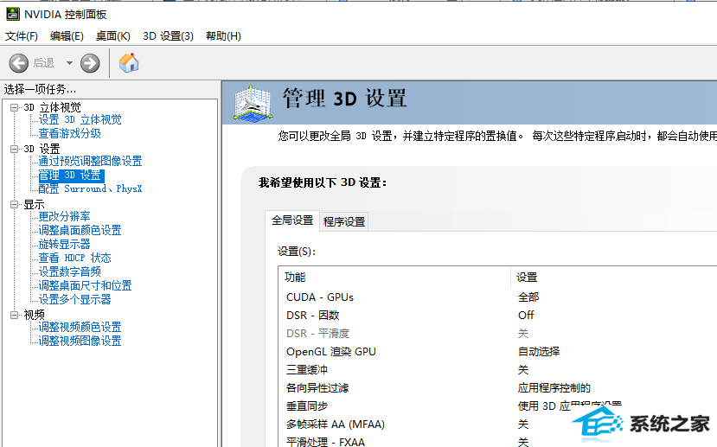The width and height of the screenshot is (717, 447).
Task: Open 旋转显示器 link
Action: (x=65, y=244)
